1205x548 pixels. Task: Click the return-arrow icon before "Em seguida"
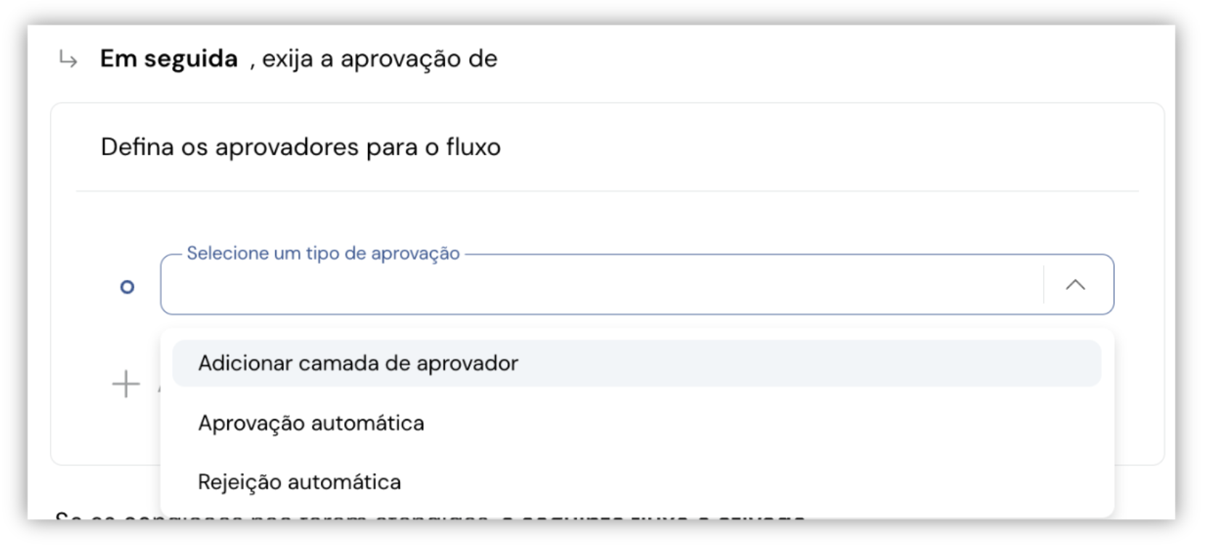(68, 59)
